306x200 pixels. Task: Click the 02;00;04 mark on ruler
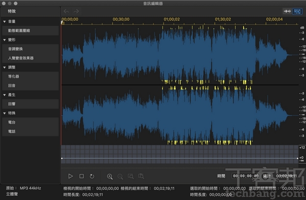274,19
